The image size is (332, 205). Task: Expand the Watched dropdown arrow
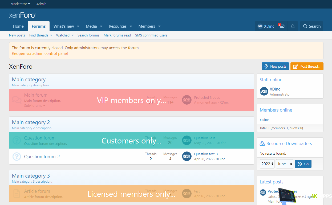pos(72,35)
